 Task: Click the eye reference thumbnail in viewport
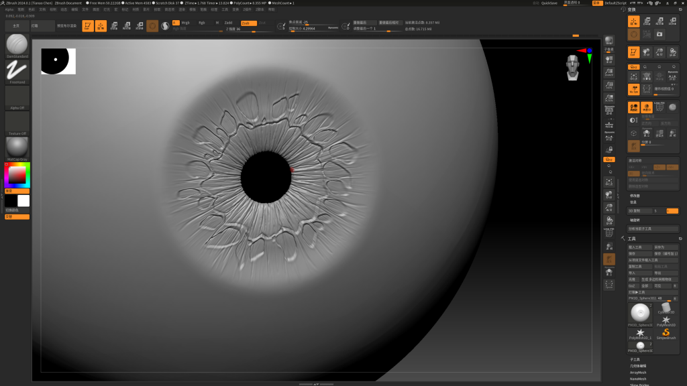[x=58, y=61]
